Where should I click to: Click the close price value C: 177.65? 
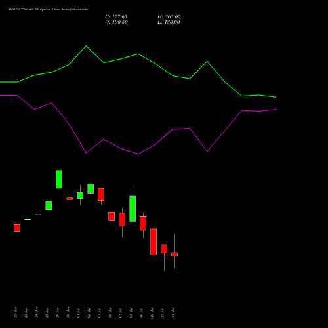click(116, 17)
